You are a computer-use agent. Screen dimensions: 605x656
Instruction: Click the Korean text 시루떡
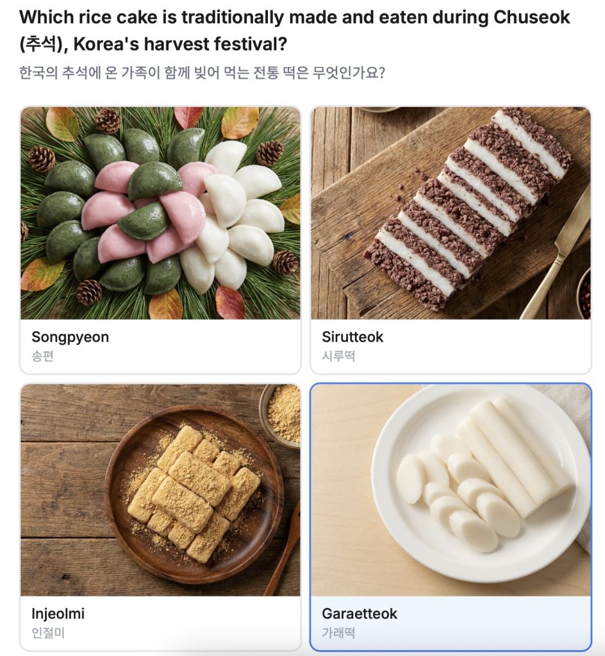[338, 356]
